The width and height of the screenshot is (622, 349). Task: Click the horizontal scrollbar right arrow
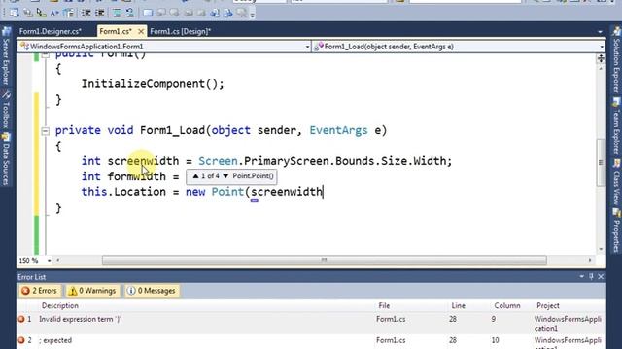[x=590, y=260]
